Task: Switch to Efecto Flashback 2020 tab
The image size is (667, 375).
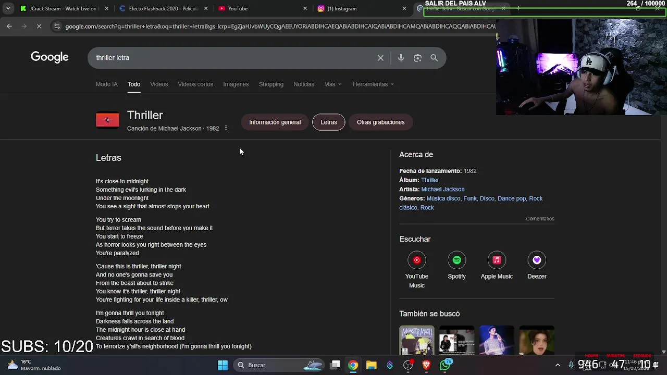Action: point(162,8)
